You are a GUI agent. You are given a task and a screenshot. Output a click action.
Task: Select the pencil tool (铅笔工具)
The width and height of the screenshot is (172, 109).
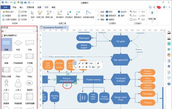tap(40, 14)
